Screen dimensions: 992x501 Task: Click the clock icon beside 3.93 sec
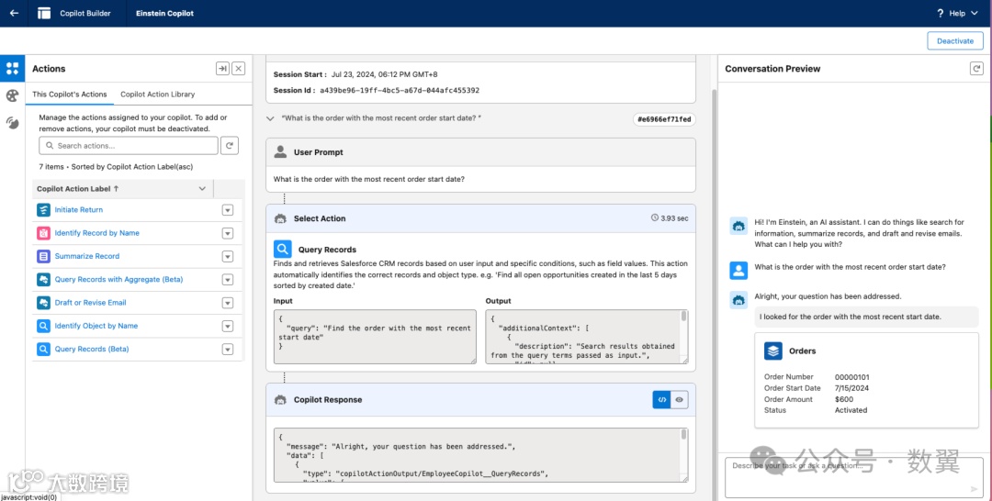(x=655, y=218)
